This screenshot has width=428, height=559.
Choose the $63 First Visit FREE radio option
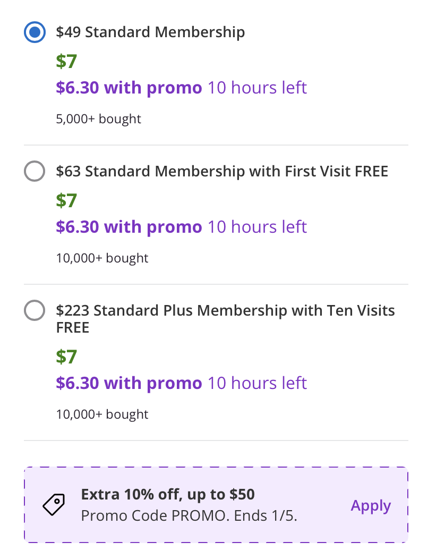[35, 172]
